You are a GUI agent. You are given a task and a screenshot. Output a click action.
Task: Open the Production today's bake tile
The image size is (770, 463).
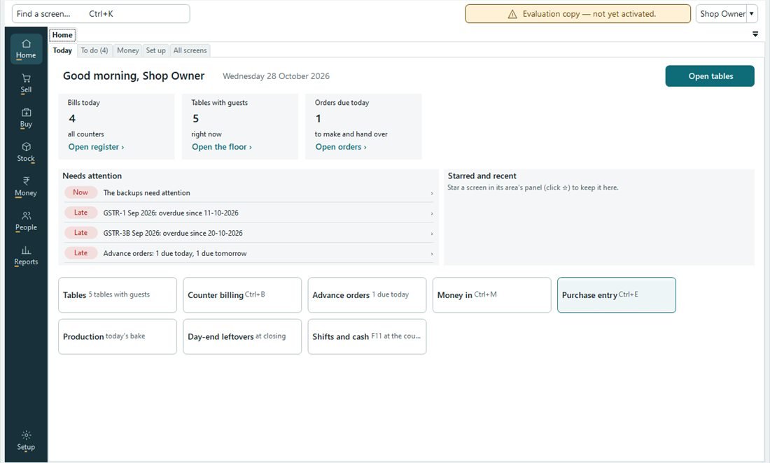pyautogui.click(x=118, y=336)
